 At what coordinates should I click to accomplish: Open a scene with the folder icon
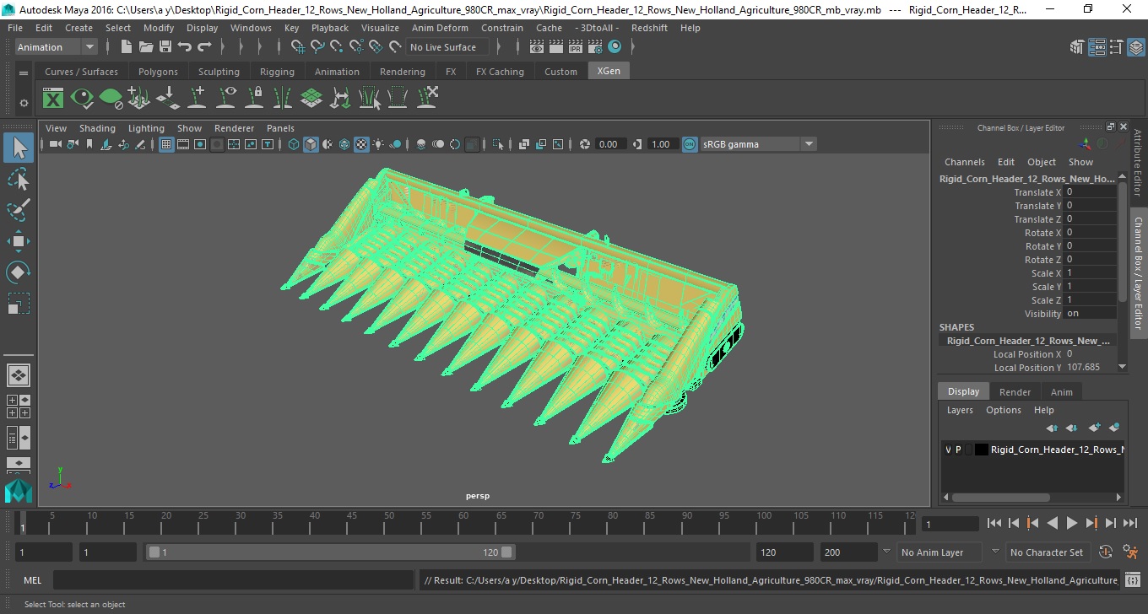coord(146,47)
